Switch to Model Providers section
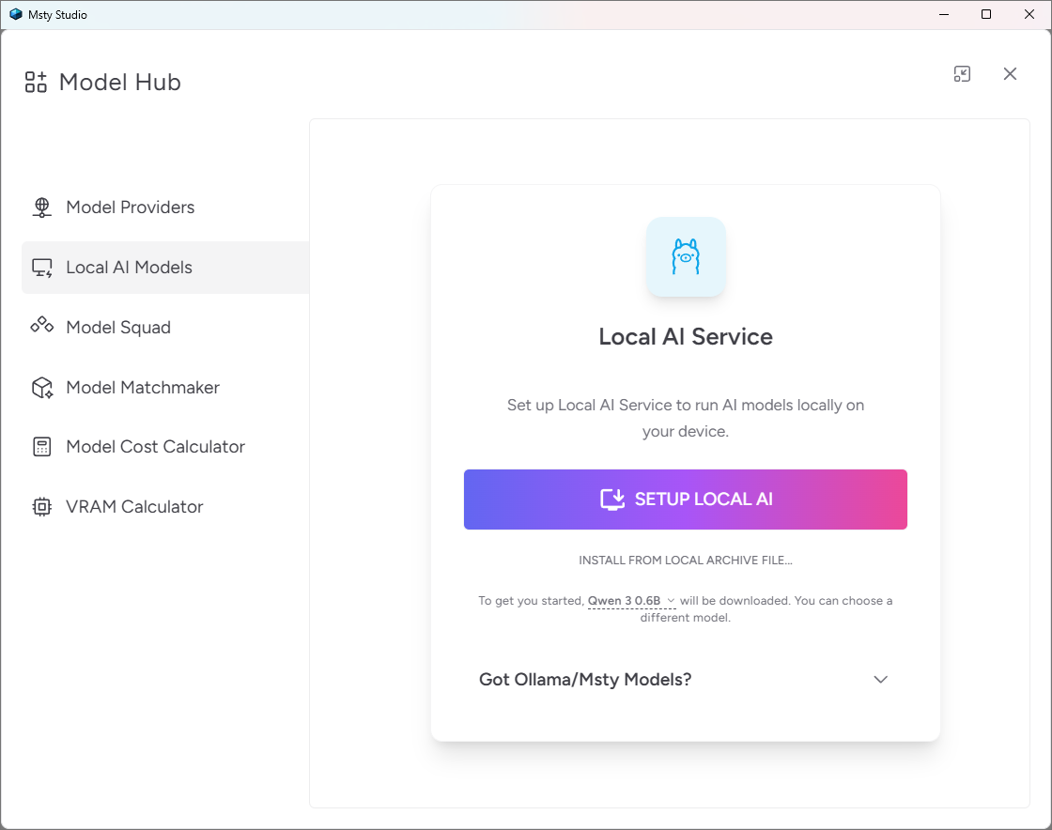 (130, 207)
